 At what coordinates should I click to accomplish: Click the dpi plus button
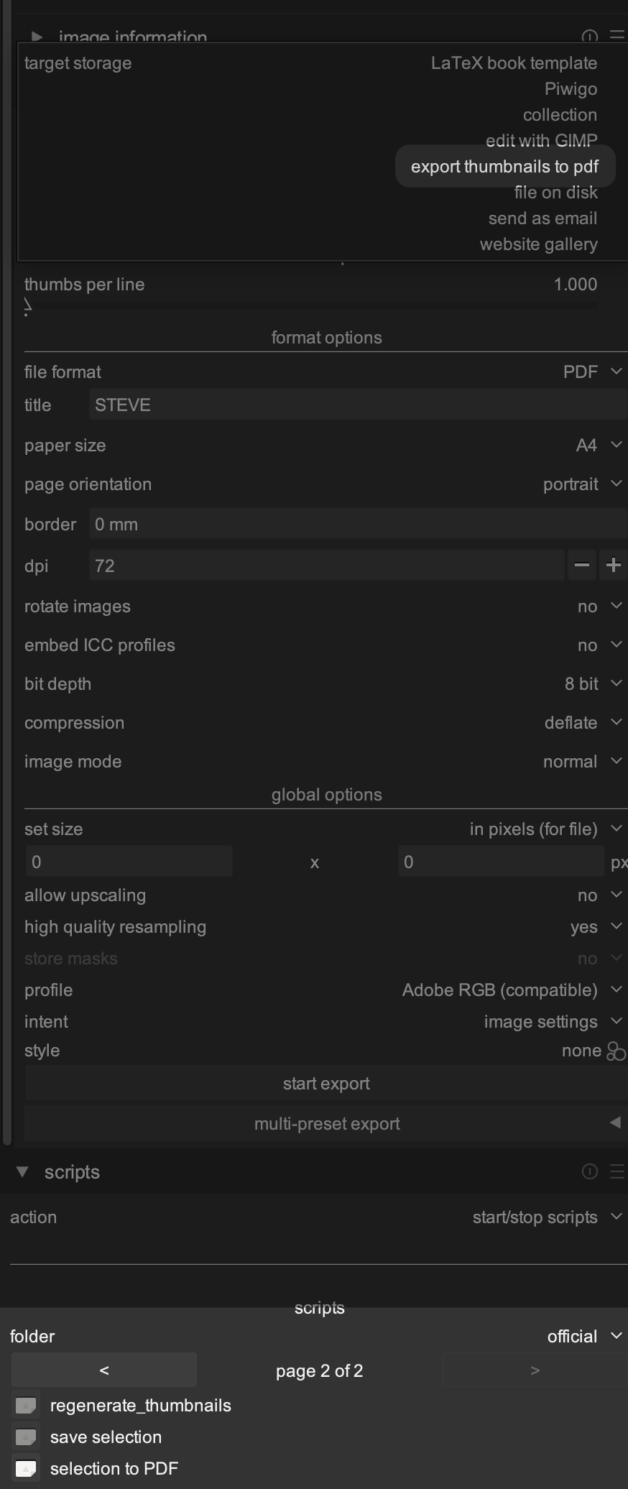(613, 566)
